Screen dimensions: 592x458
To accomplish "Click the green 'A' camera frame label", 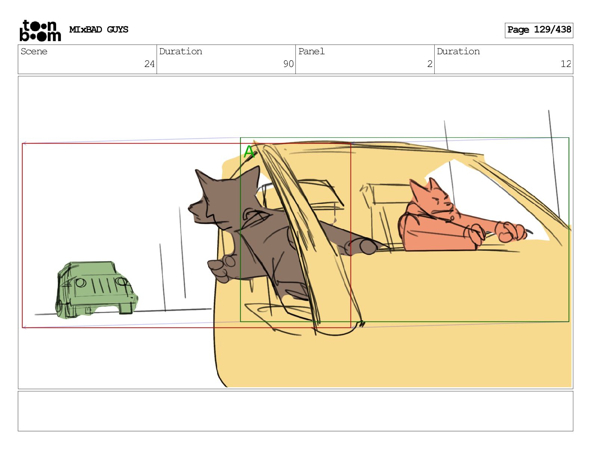I will [x=249, y=152].
